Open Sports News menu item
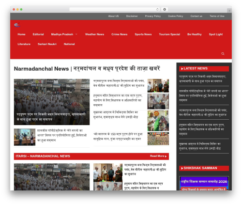 point(143,34)
